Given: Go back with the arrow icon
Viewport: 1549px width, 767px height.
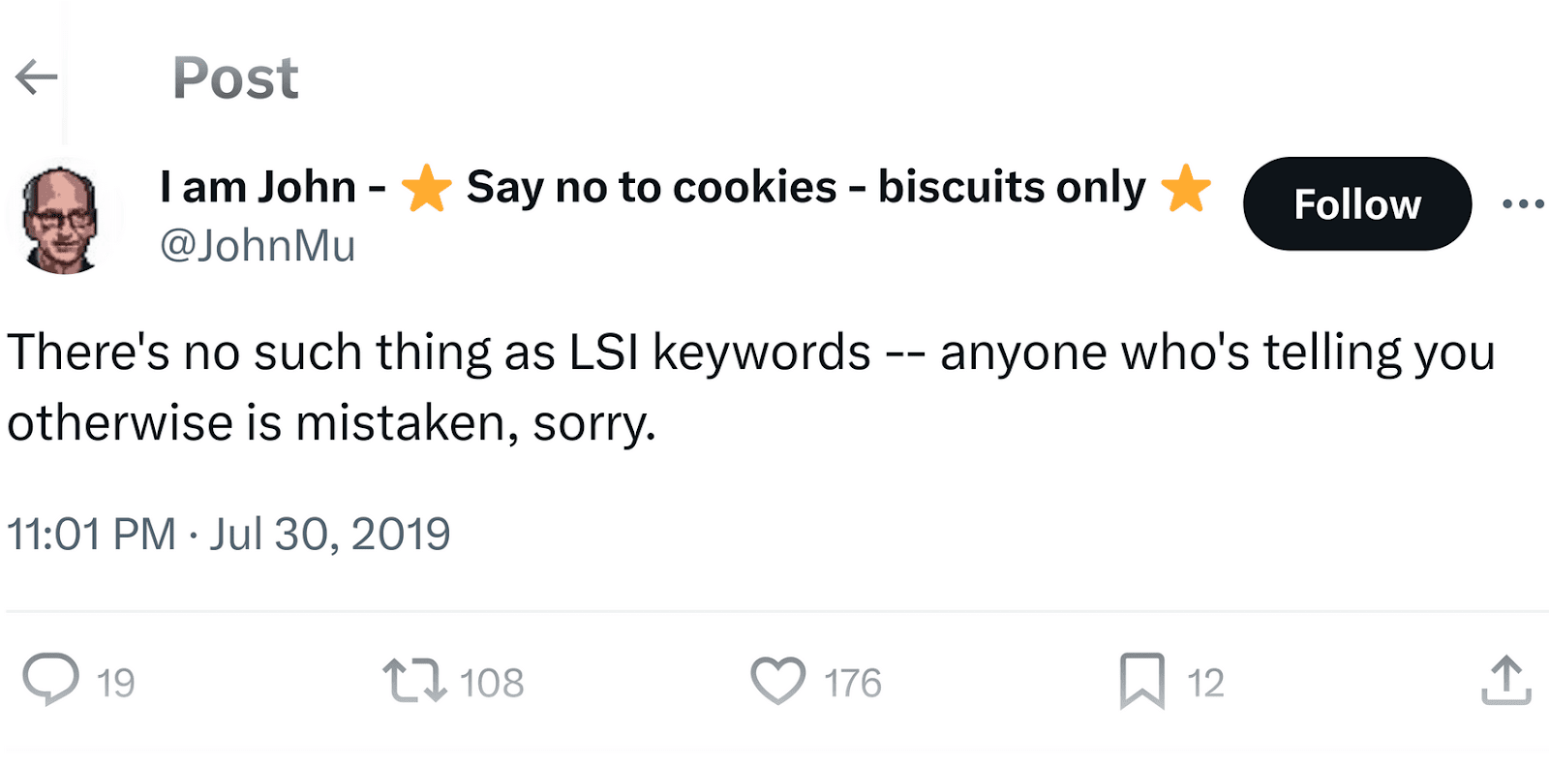Looking at the screenshot, I should coord(37,77).
